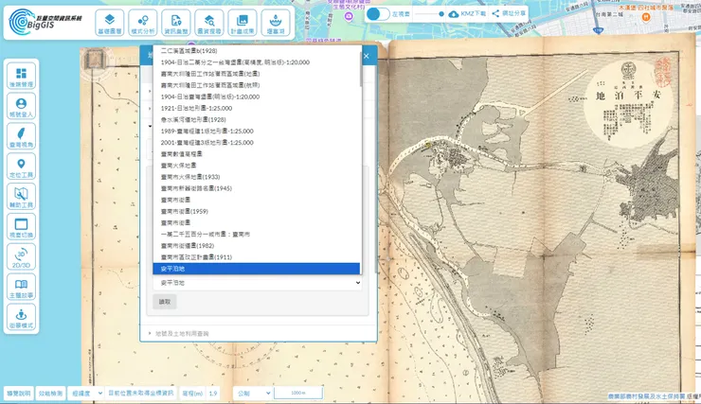The image size is (701, 404).
Task: Click the elevation value 1.9 field
Action: (x=213, y=394)
